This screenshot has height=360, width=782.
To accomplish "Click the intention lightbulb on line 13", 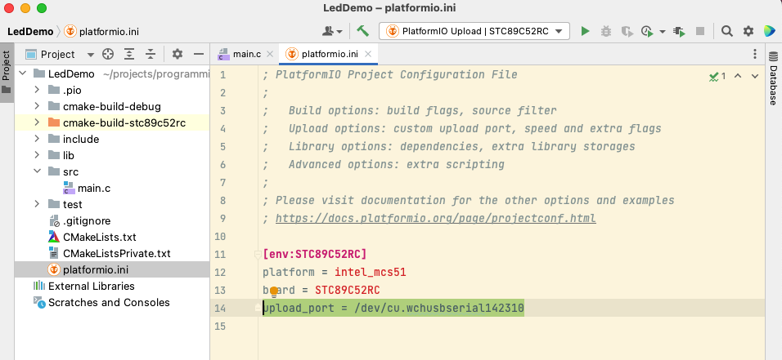I will coord(274,291).
